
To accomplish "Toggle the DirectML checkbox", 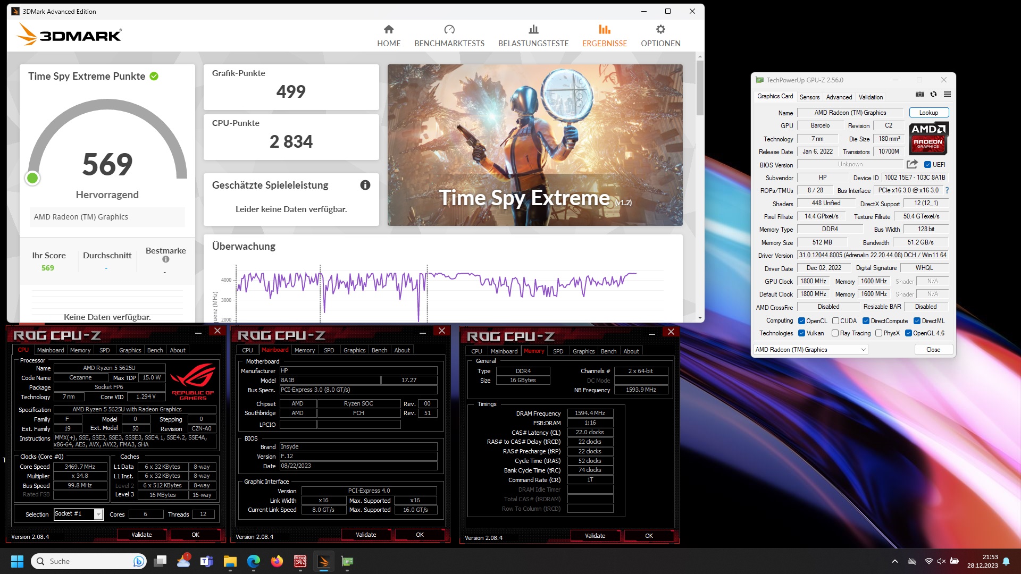I will [x=917, y=321].
